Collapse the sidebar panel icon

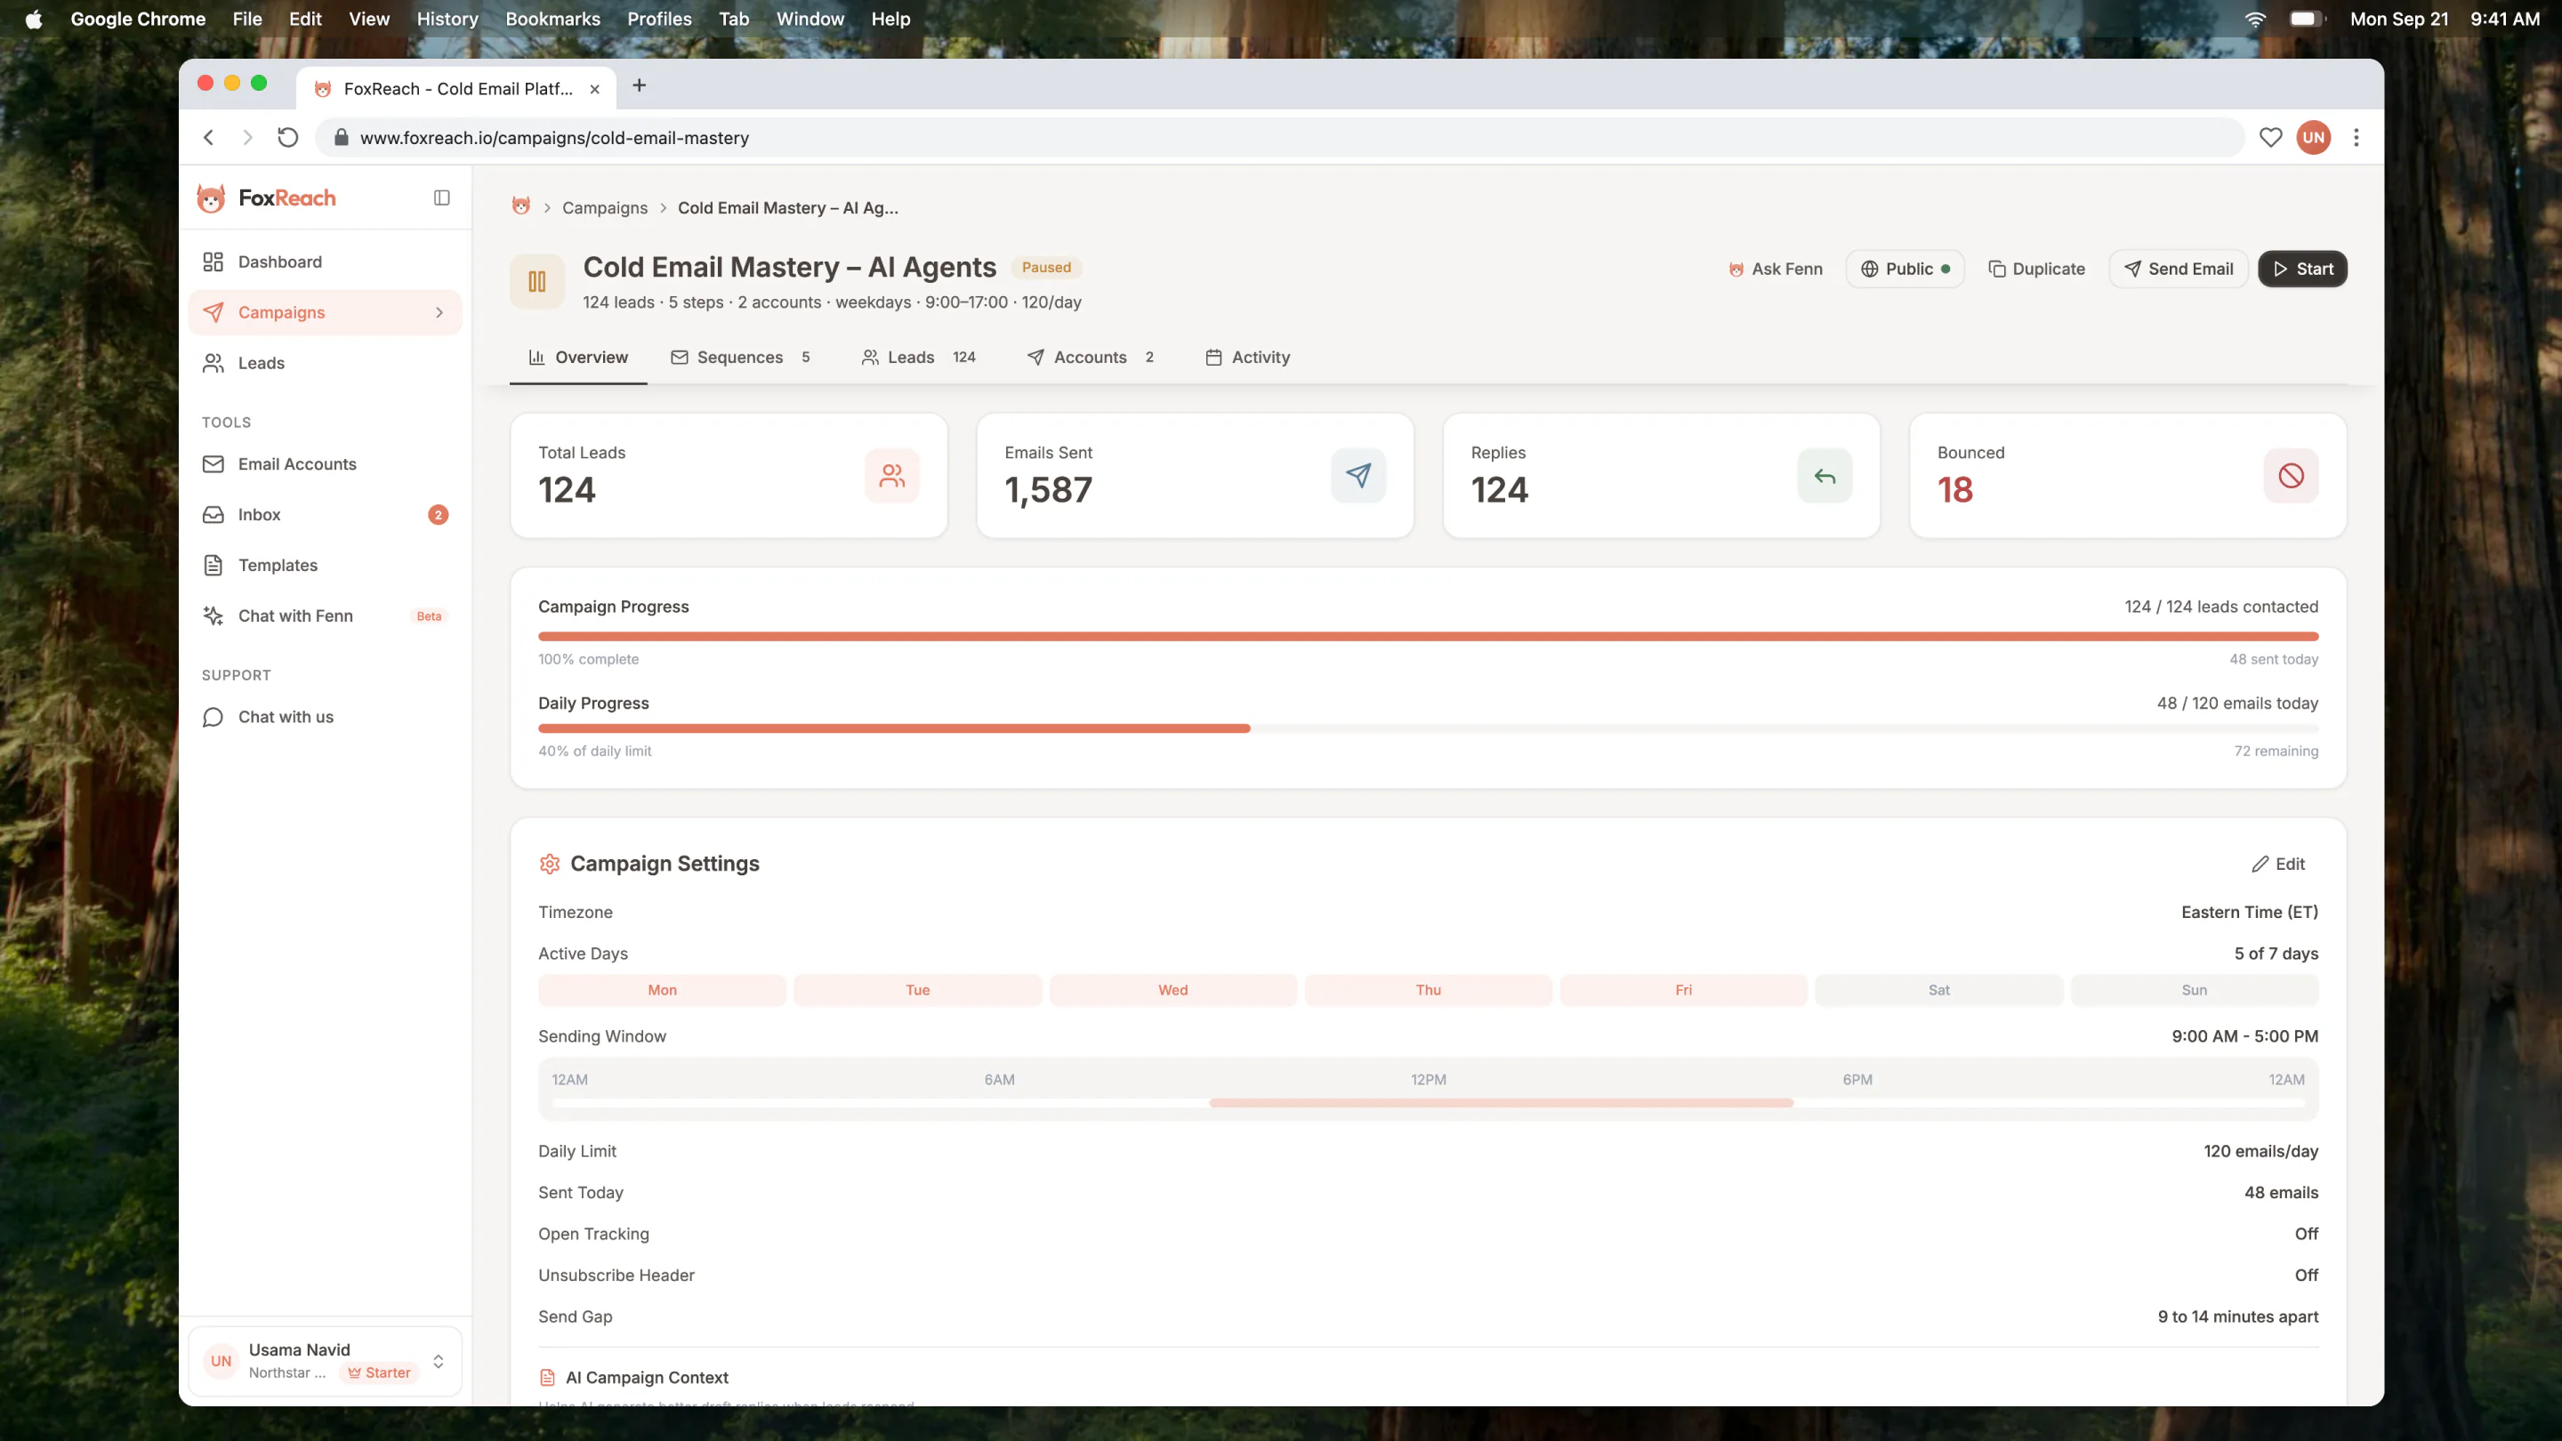click(x=441, y=197)
